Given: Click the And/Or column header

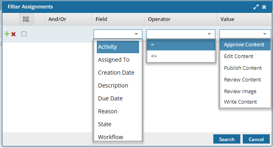Looking at the screenshot, I should [x=68, y=19].
